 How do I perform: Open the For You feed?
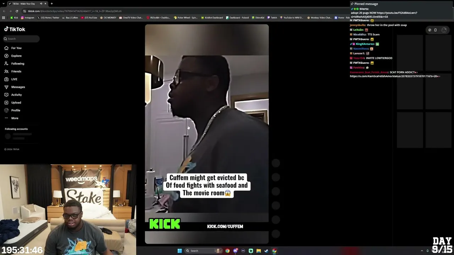(x=13, y=48)
